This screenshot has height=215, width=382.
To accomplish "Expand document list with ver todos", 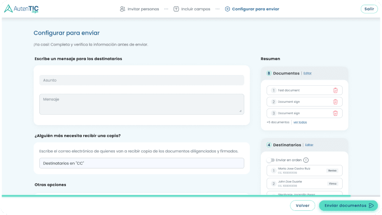I will coord(300,122).
